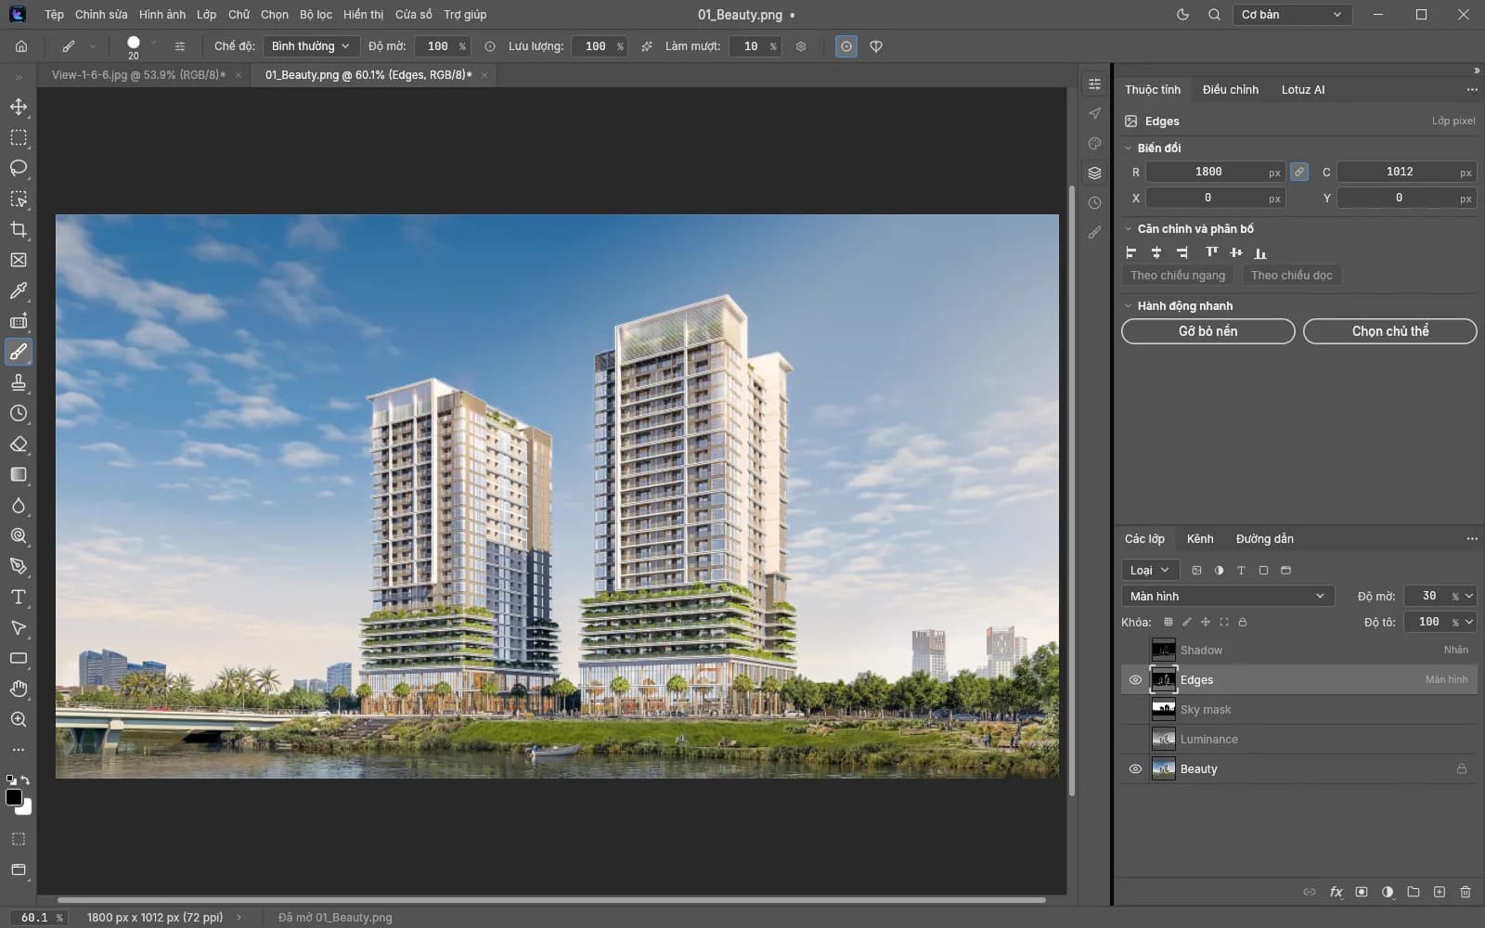
Task: Click the Home icon in options bar
Action: (21, 46)
